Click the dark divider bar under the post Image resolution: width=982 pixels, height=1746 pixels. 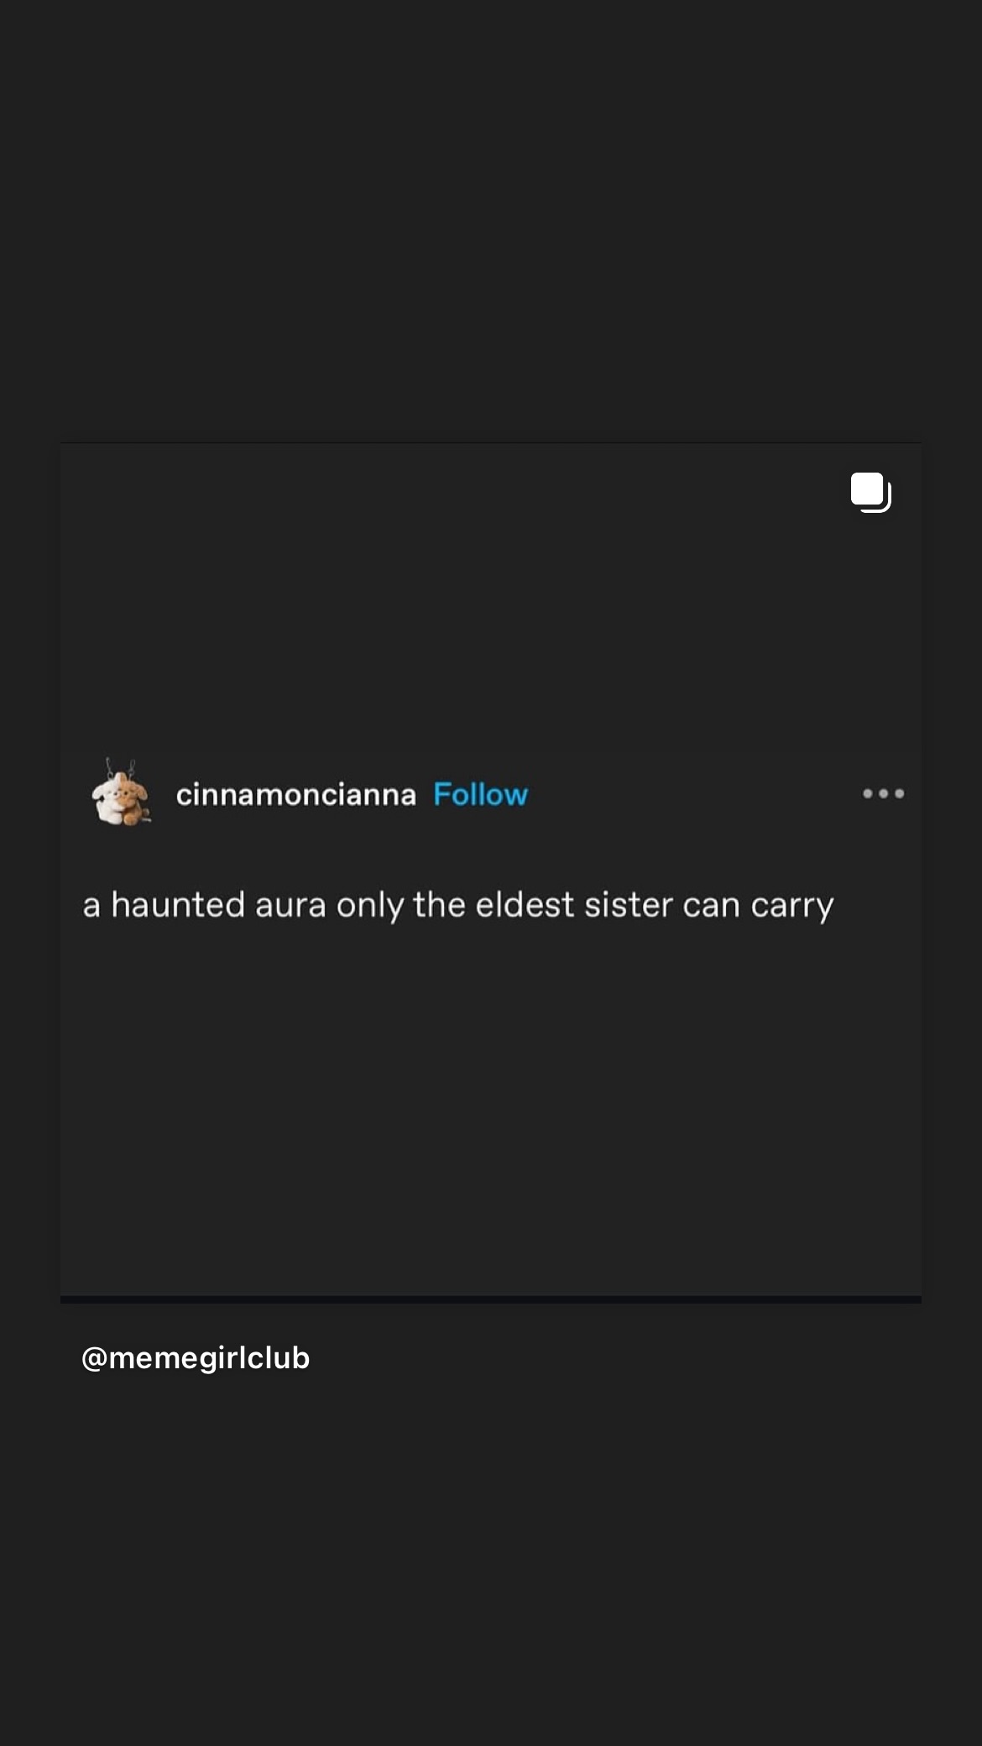click(491, 1299)
